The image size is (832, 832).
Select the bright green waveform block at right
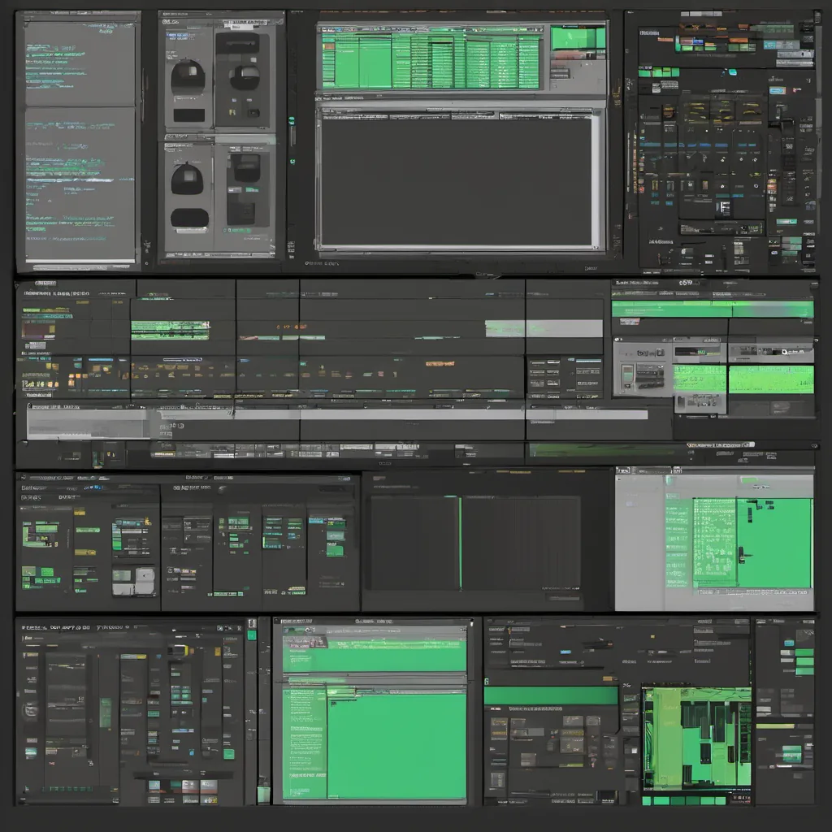coord(770,379)
